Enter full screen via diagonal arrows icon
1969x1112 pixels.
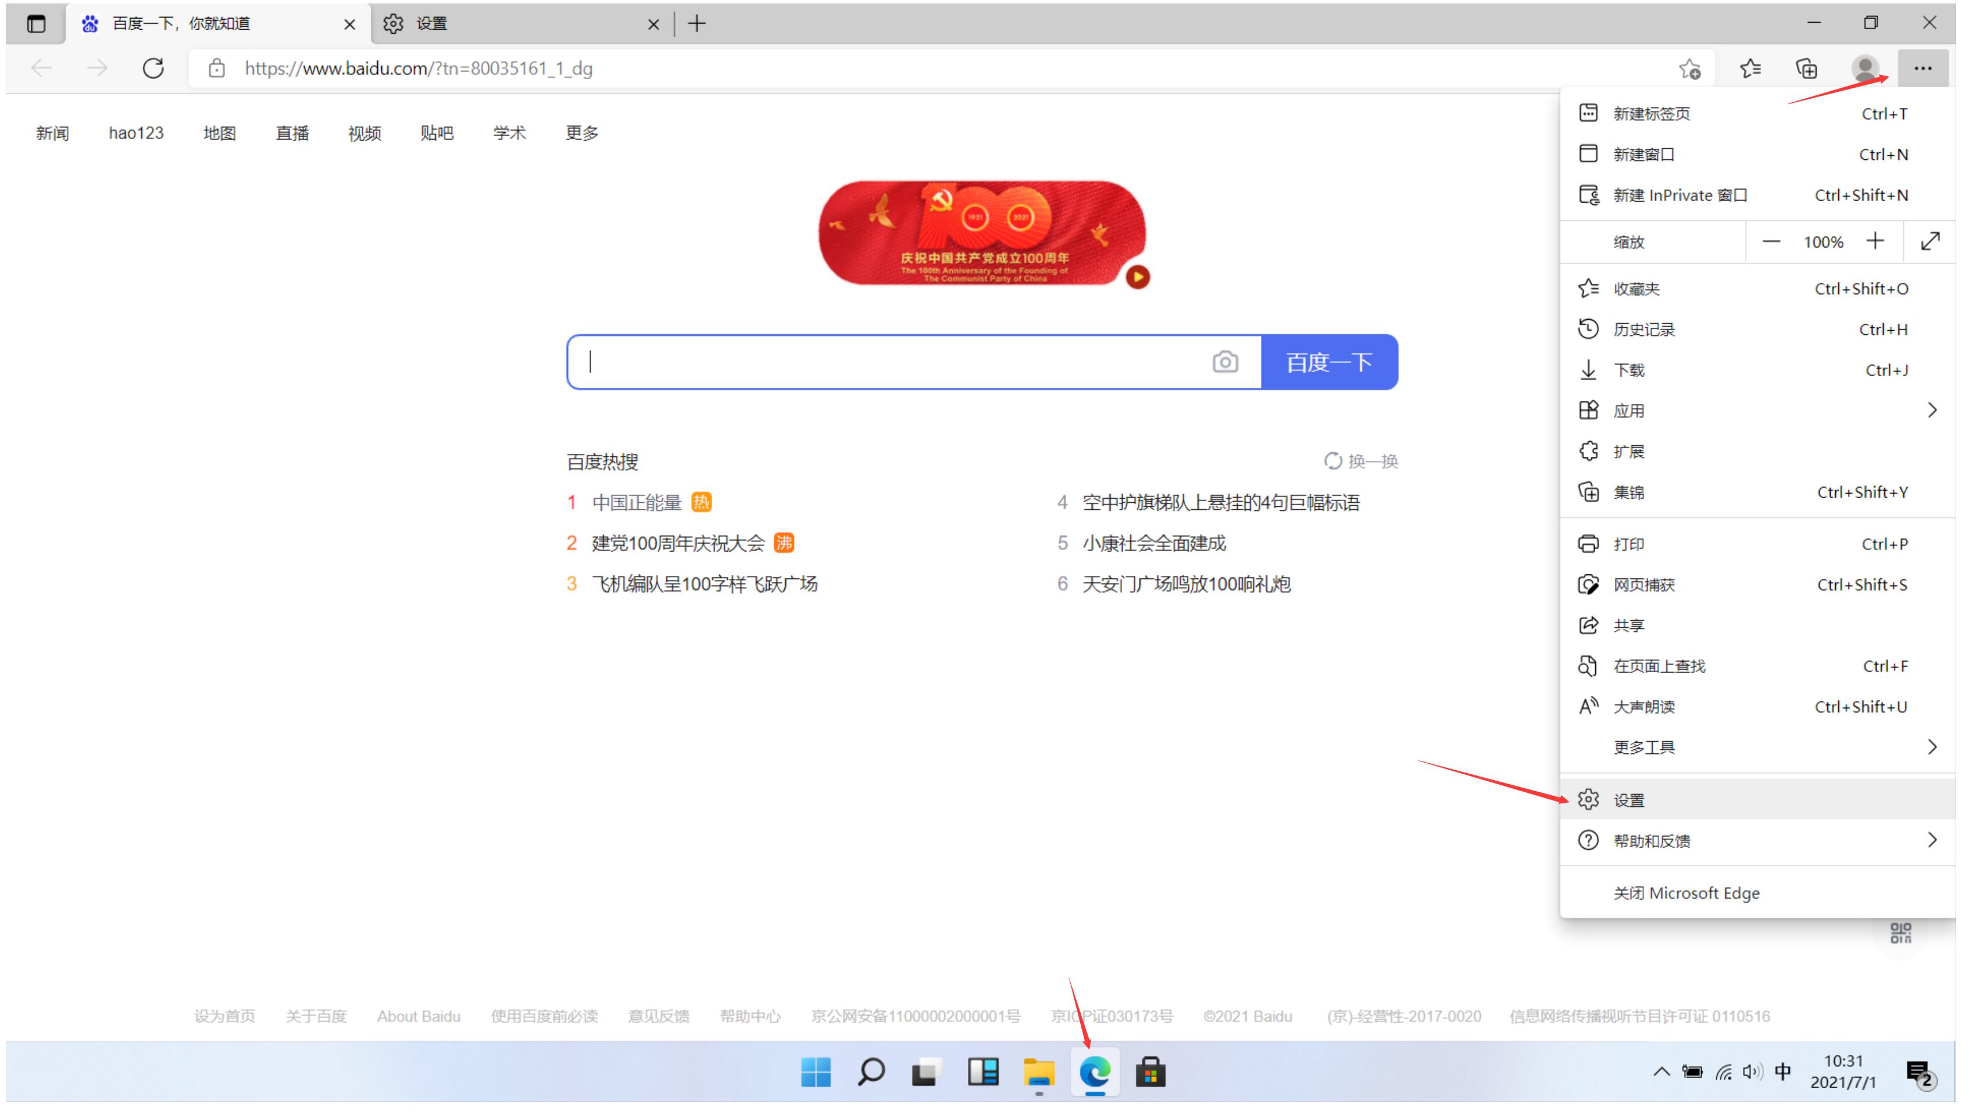coord(1930,241)
